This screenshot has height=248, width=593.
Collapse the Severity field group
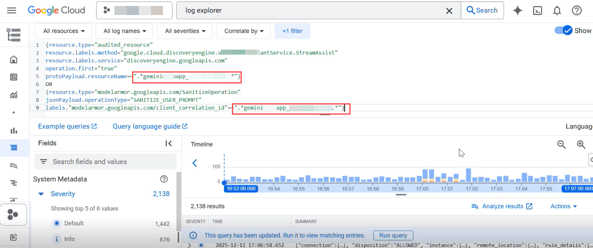click(x=41, y=194)
